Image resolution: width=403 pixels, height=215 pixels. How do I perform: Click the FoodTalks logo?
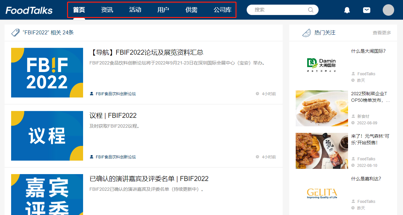click(29, 10)
